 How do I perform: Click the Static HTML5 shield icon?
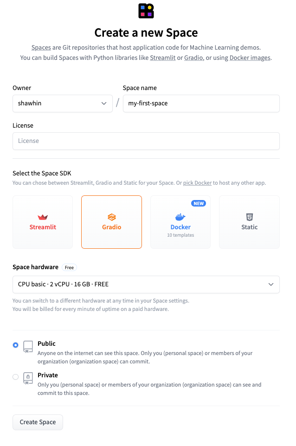(249, 217)
